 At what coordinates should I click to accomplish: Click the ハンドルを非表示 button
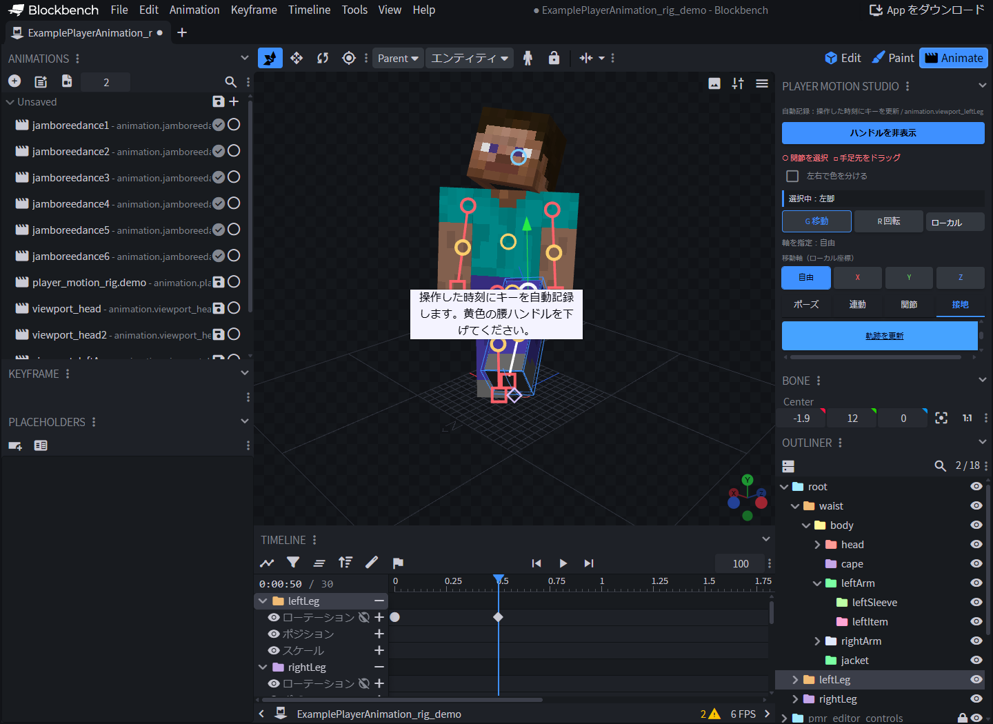883,133
